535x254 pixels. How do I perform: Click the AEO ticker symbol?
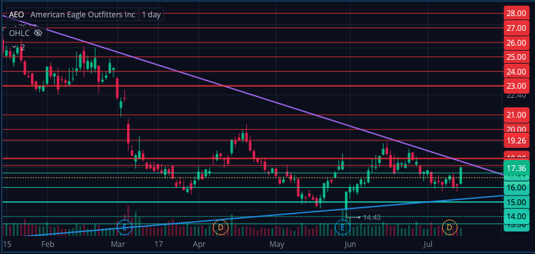[16, 15]
